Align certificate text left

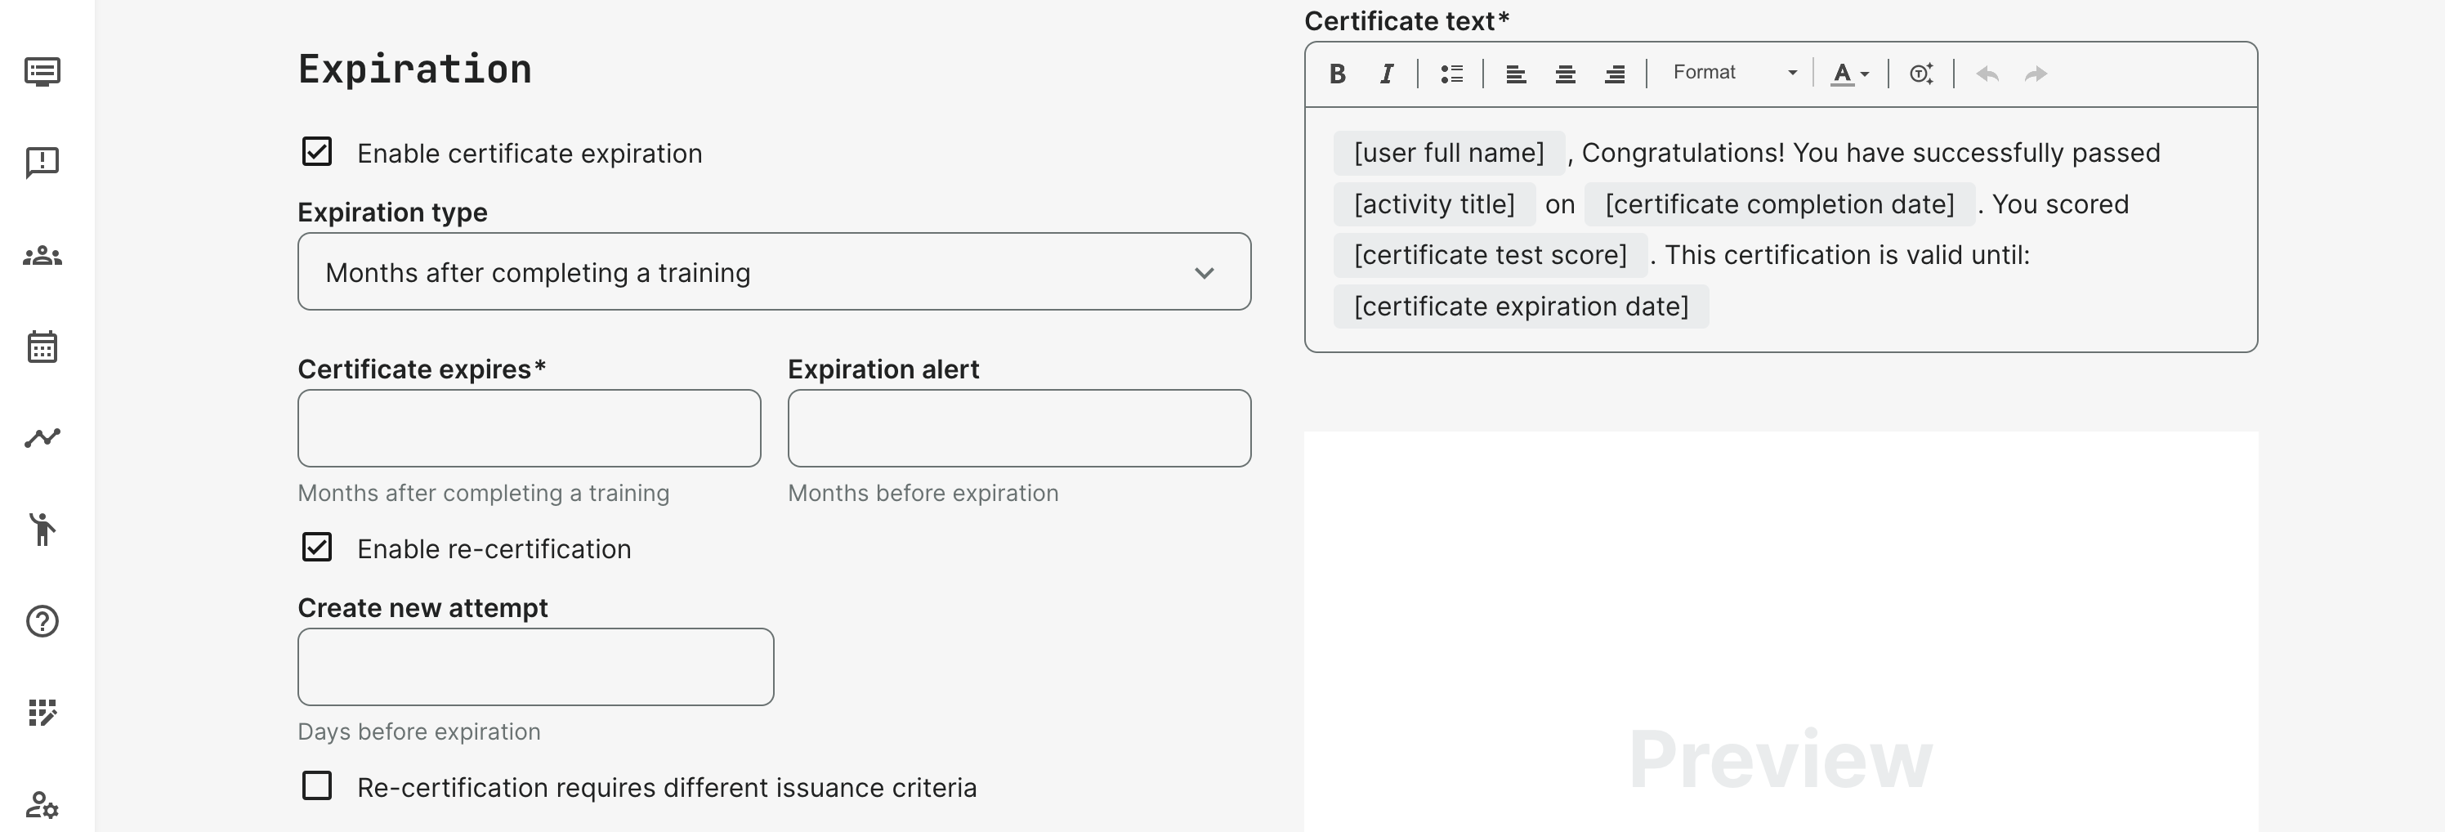(x=1516, y=74)
